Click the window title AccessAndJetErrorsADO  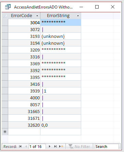coord(43,7)
